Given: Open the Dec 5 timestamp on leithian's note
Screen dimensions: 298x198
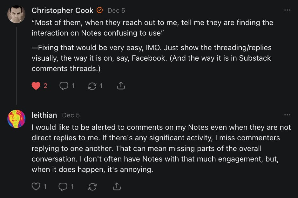Looking at the screenshot, I should click(71, 115).
